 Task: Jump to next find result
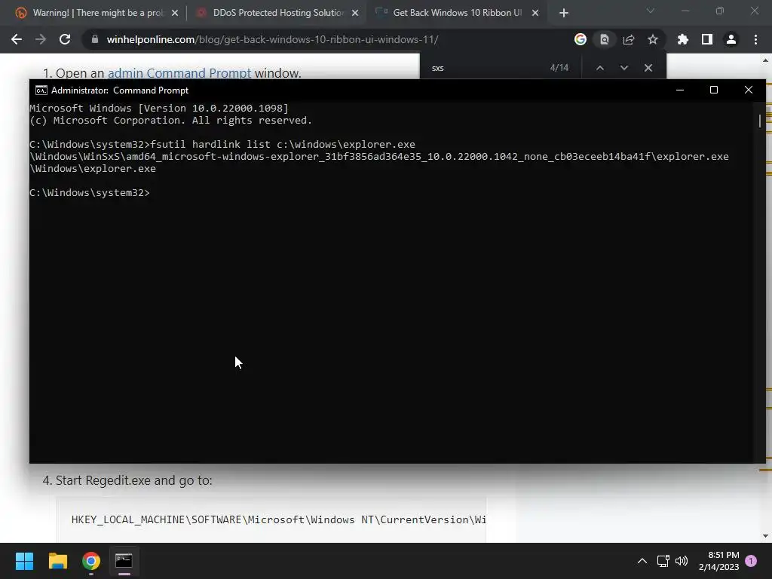(x=623, y=68)
